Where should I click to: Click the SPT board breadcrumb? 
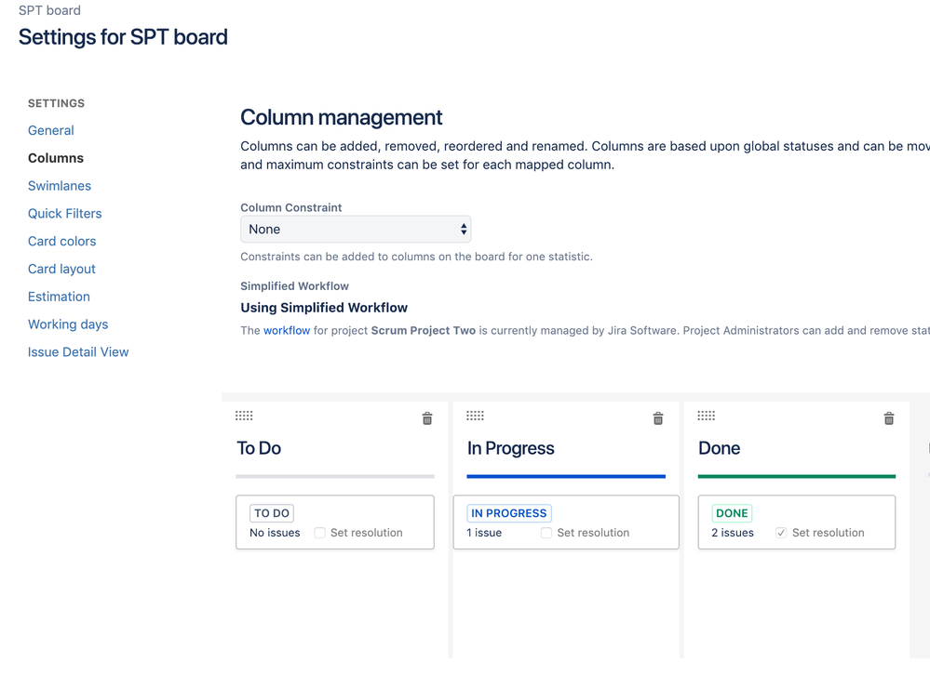click(49, 10)
